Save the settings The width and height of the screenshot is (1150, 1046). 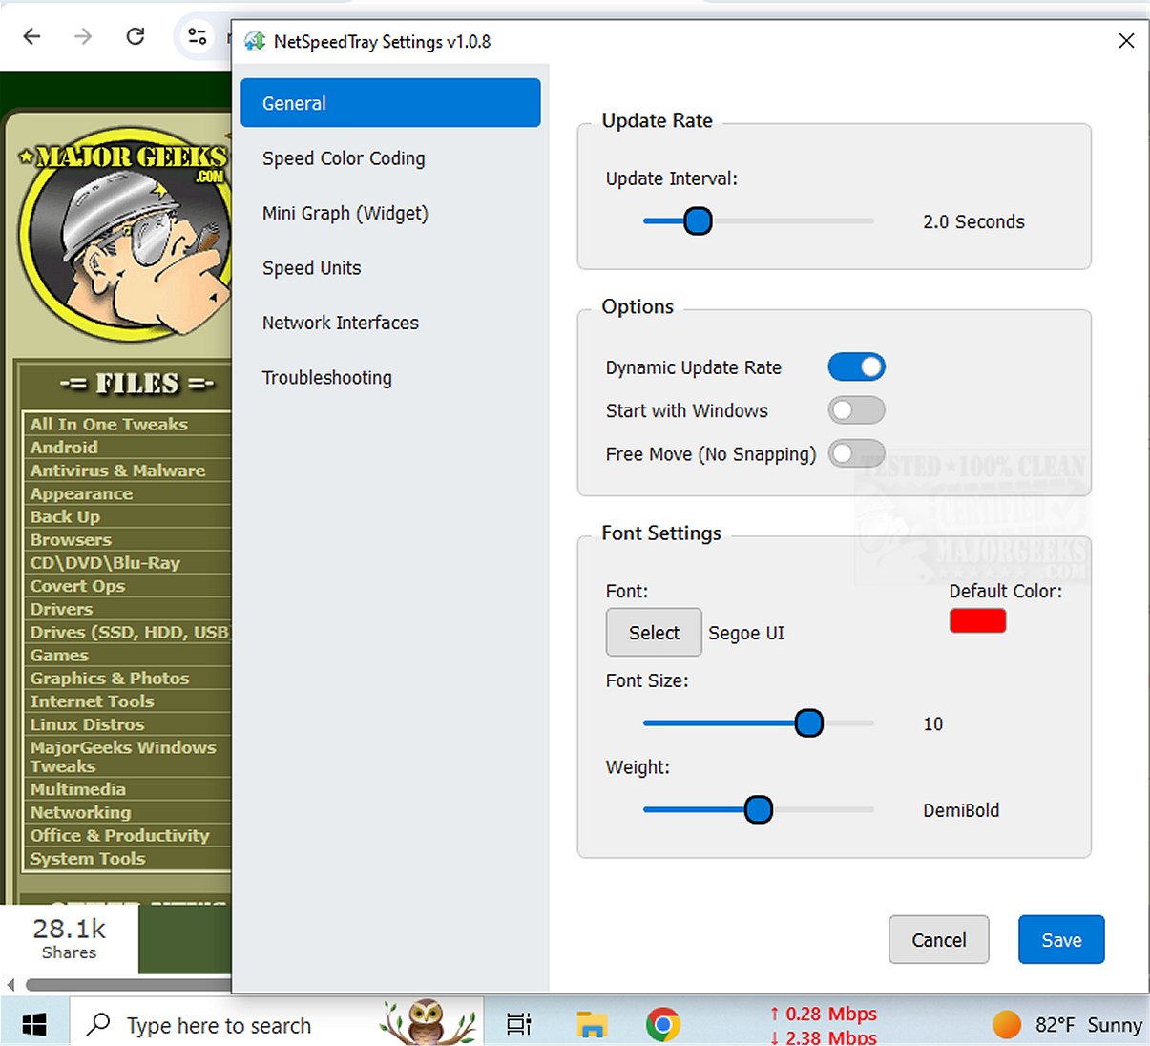click(x=1061, y=940)
